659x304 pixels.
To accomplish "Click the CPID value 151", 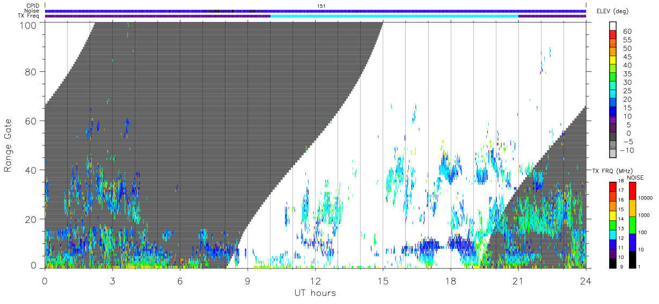I will tap(321, 5).
